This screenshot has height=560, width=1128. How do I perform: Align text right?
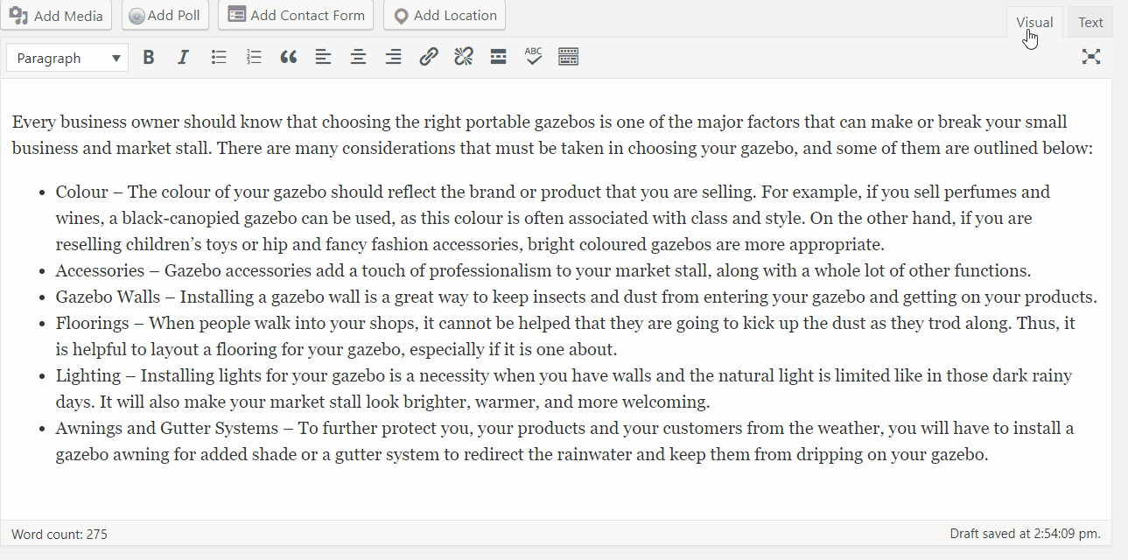tap(394, 58)
